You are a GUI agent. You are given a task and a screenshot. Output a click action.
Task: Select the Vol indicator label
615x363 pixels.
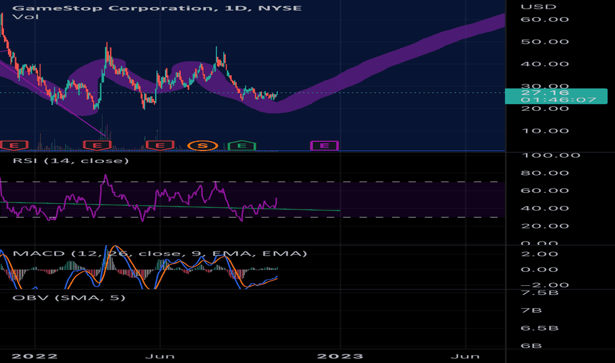coord(26,17)
